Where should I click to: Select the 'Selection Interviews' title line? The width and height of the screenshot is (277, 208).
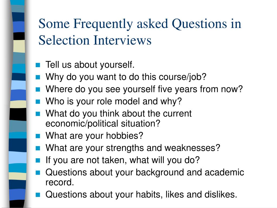tap(95, 40)
